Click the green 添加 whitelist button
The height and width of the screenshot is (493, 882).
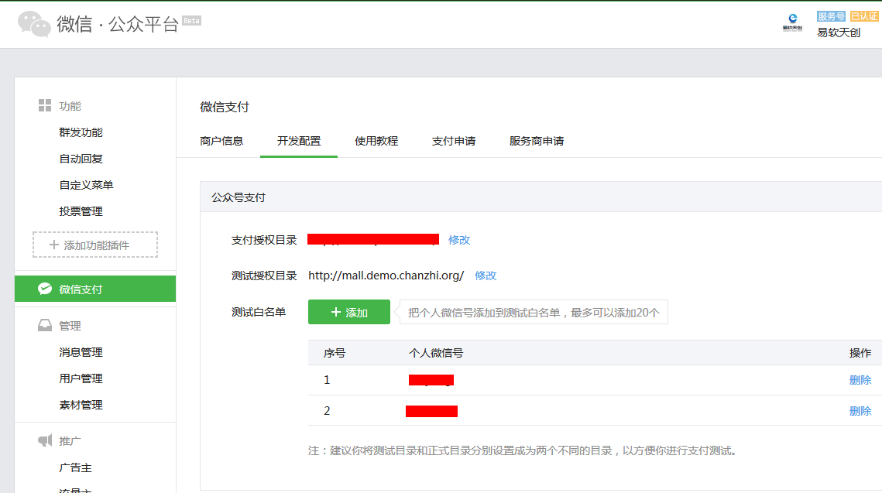coord(348,312)
